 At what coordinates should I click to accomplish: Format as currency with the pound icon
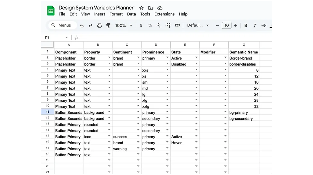tap(141, 25)
